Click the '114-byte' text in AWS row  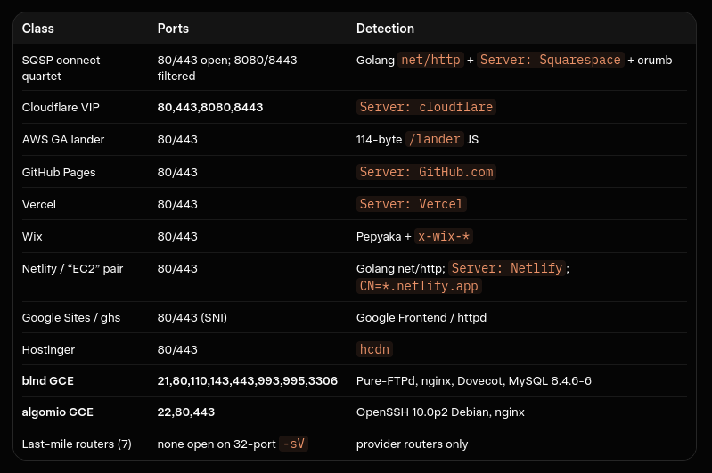[x=379, y=139]
